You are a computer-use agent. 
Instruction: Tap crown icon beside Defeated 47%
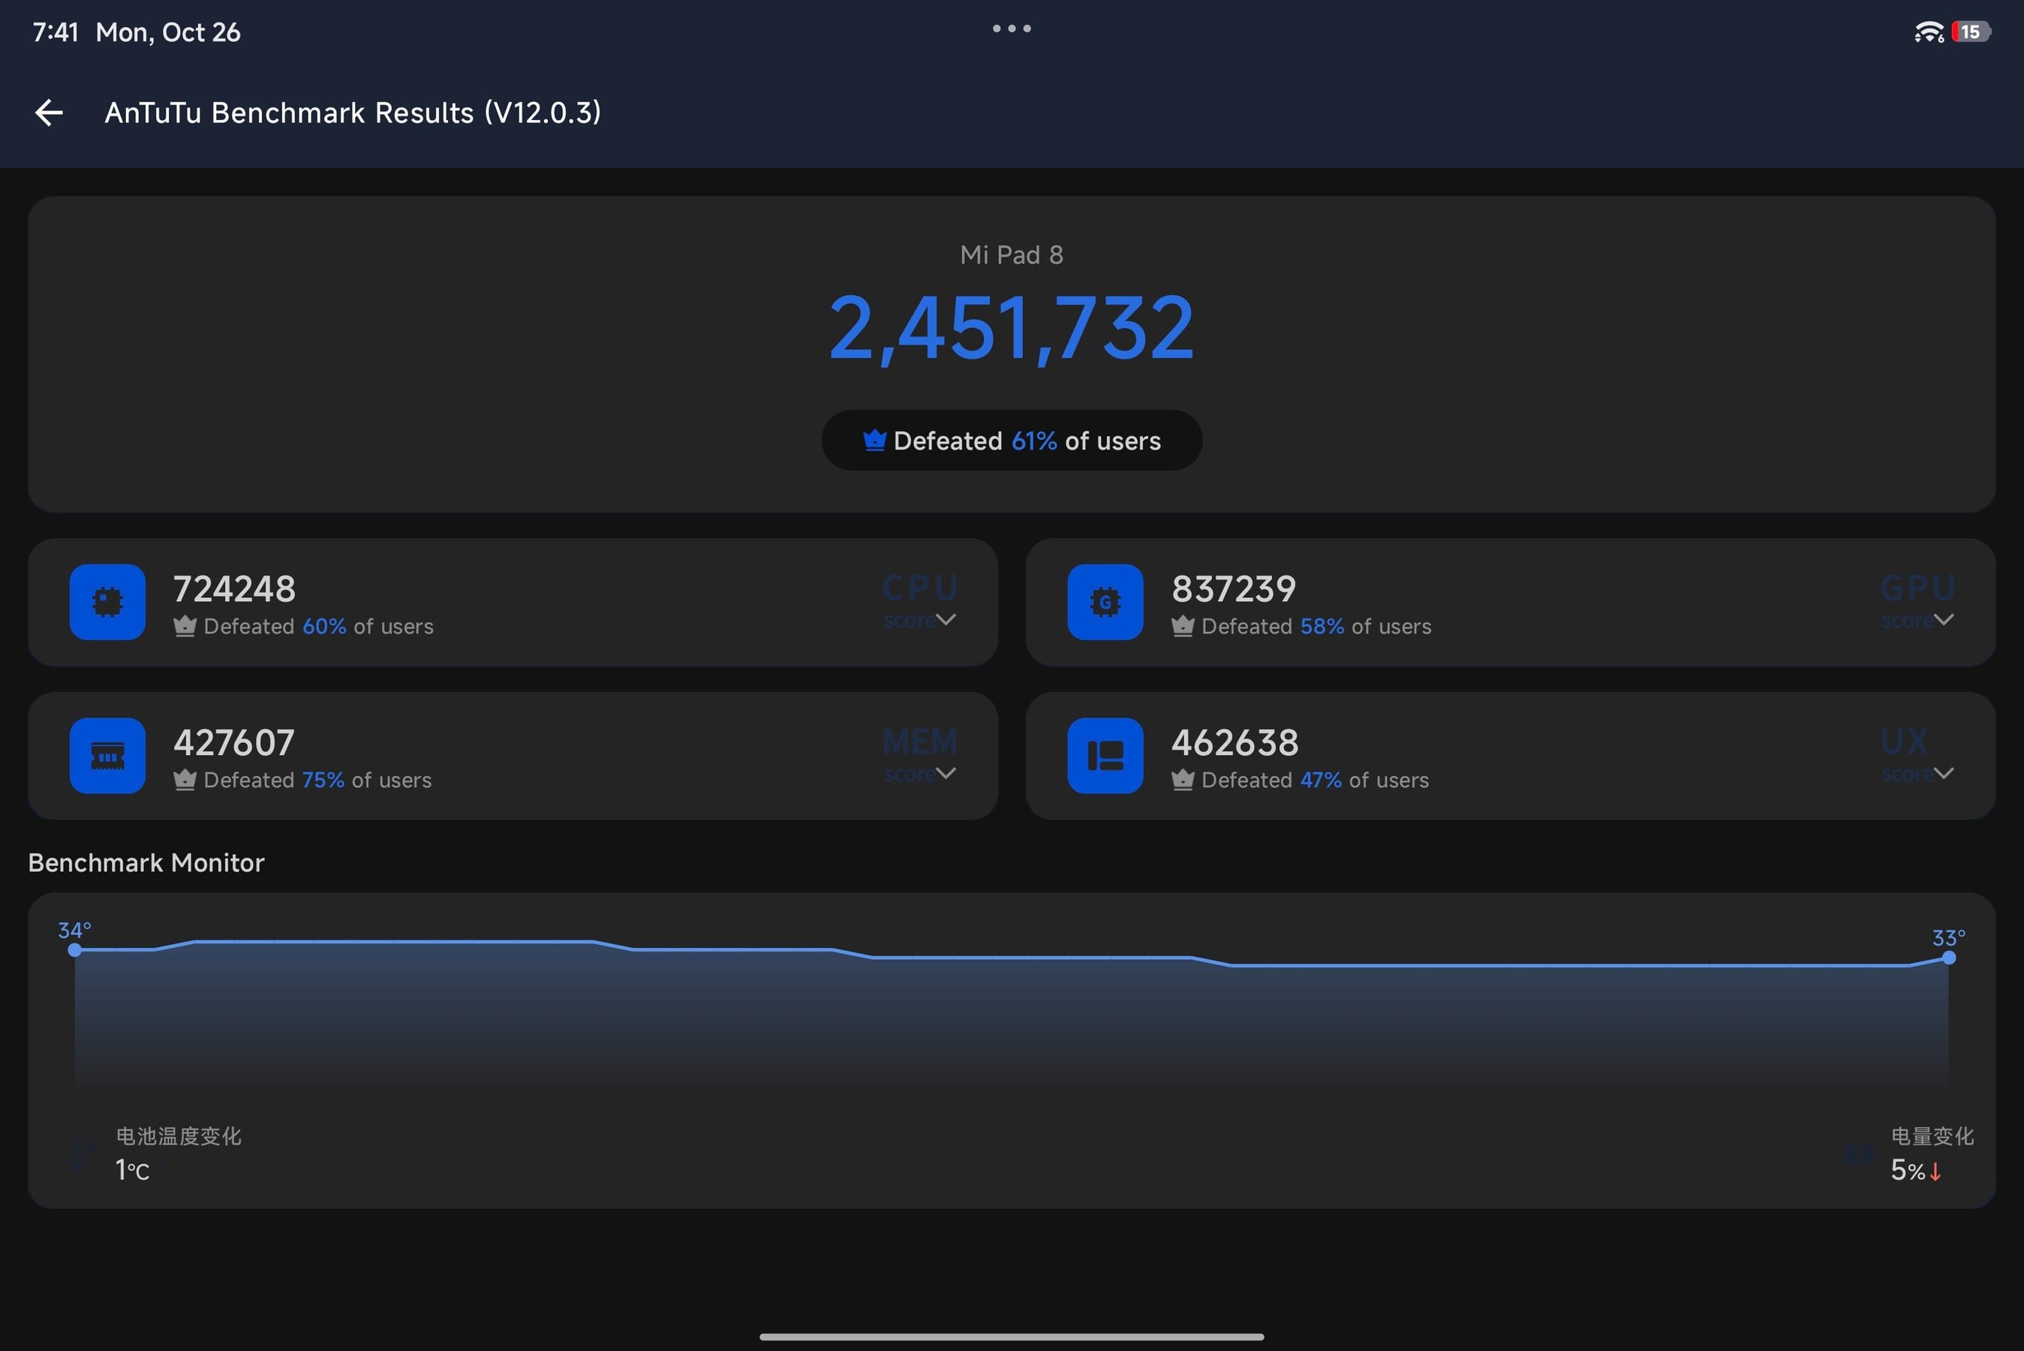pyautogui.click(x=1183, y=780)
